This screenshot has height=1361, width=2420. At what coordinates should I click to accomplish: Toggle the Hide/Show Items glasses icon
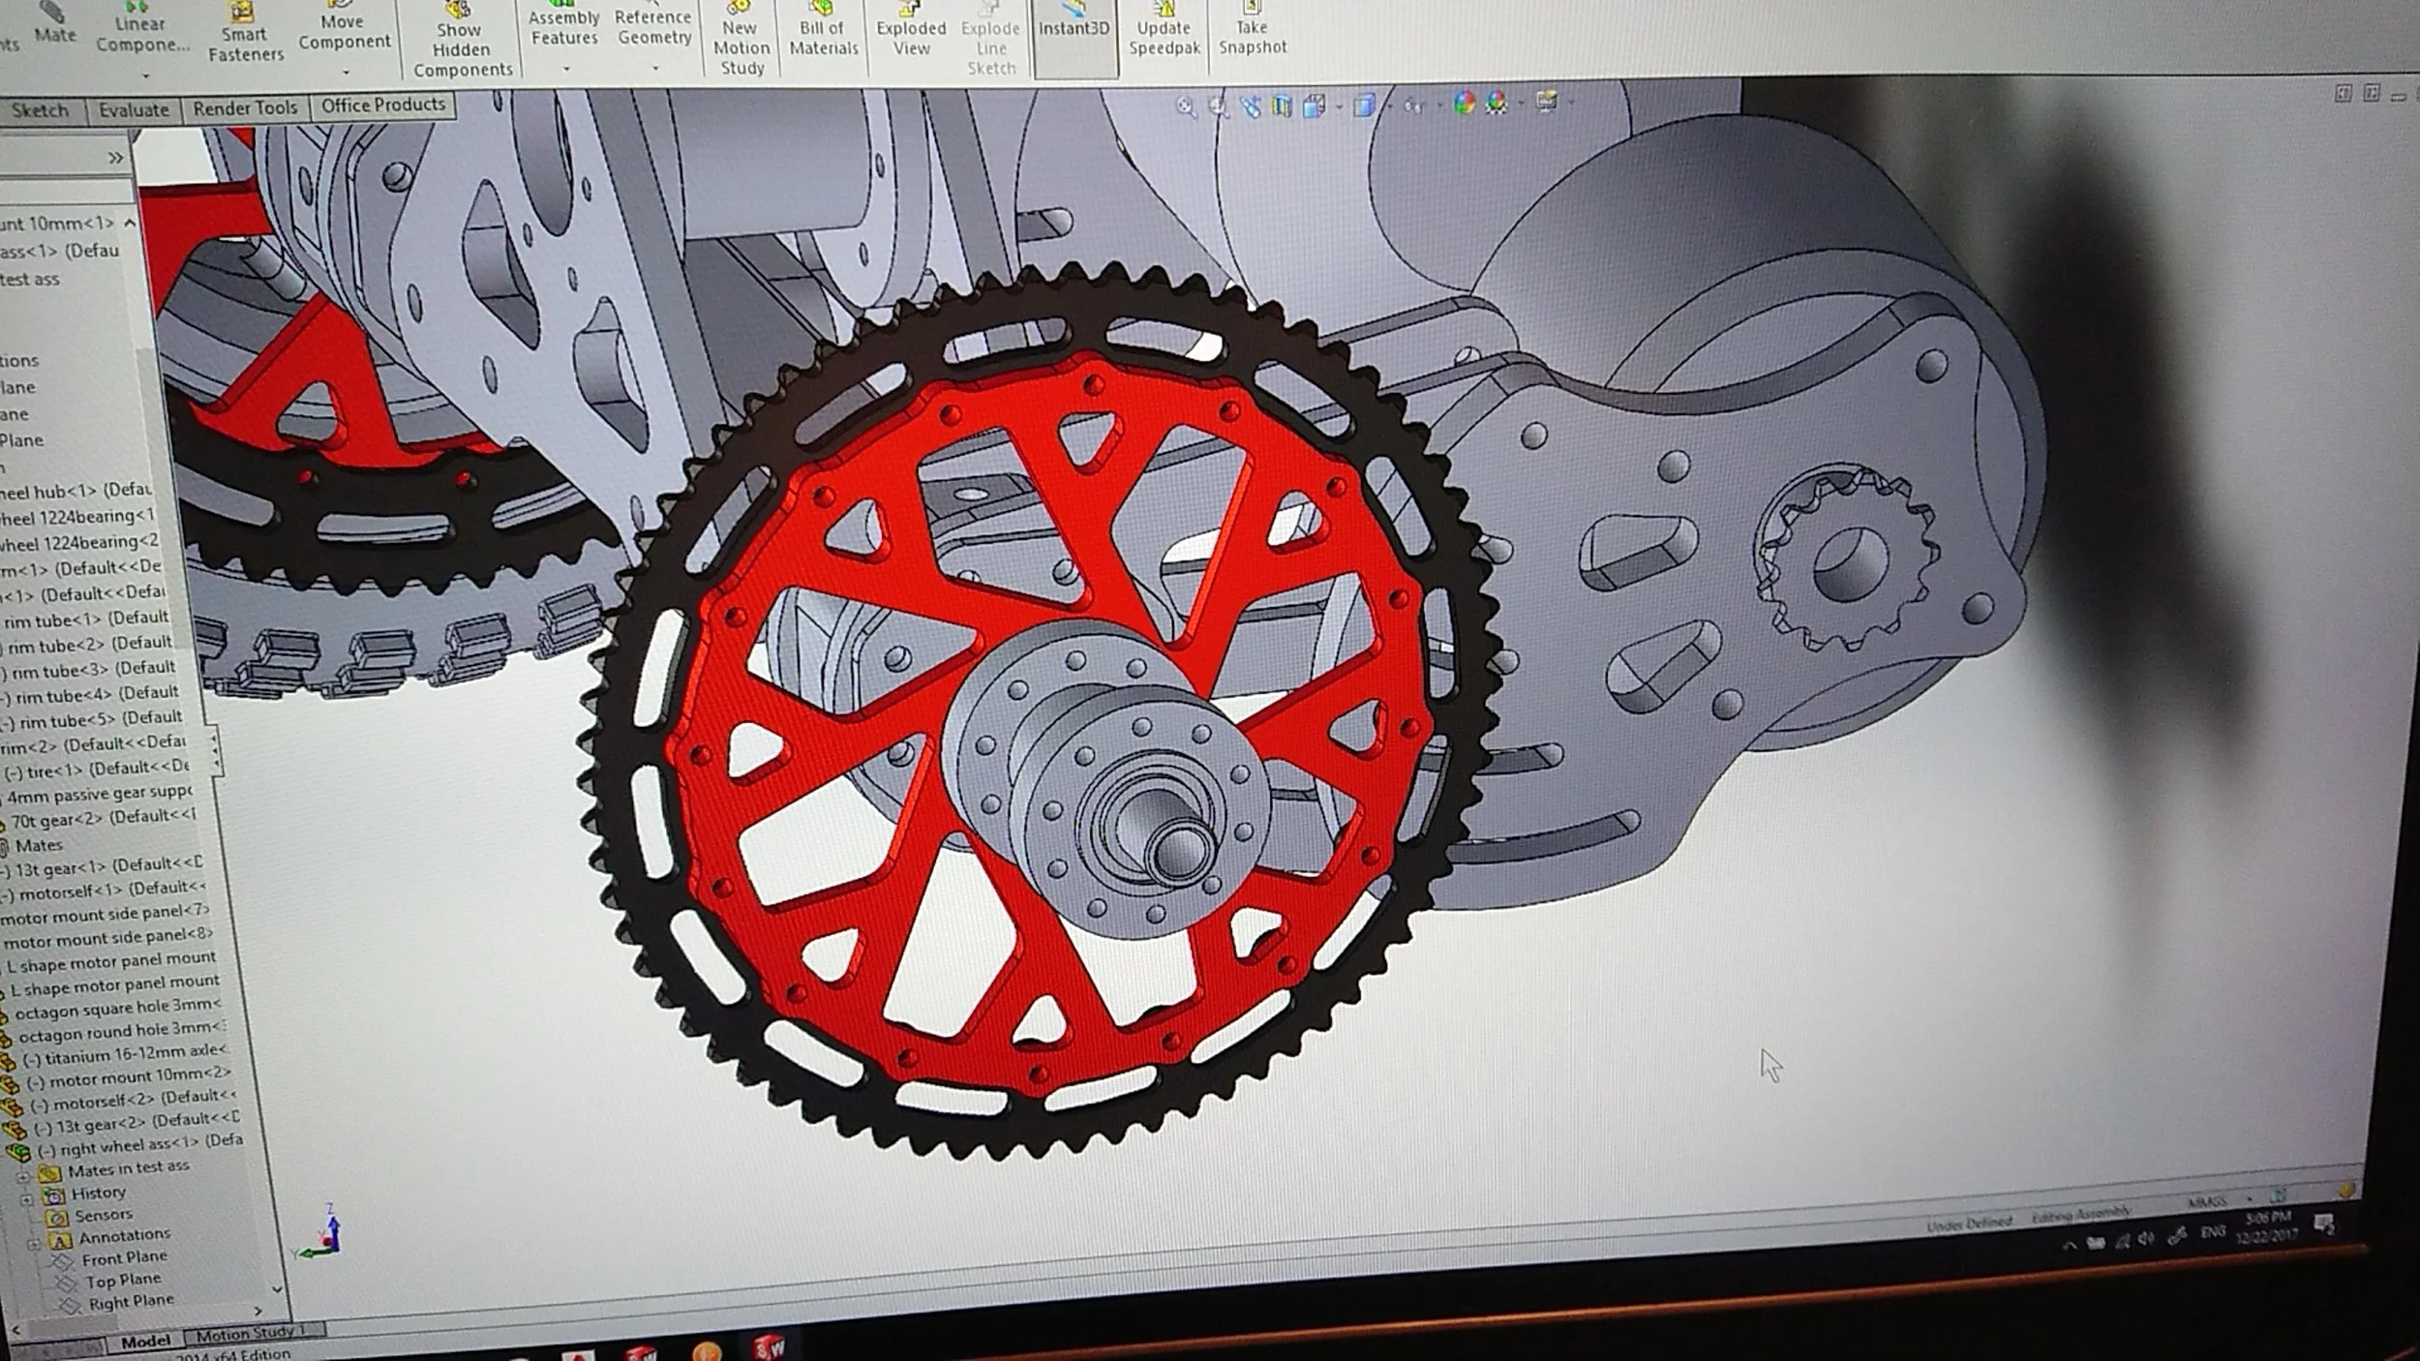(1414, 106)
